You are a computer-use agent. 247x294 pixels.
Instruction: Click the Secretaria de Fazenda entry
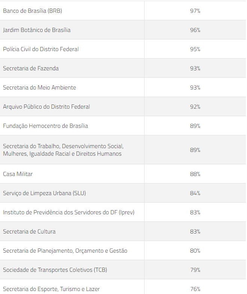point(31,68)
